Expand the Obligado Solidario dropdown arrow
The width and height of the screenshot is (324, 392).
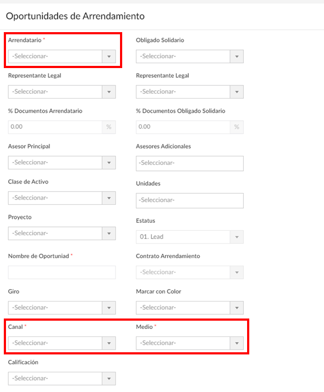tap(237, 56)
